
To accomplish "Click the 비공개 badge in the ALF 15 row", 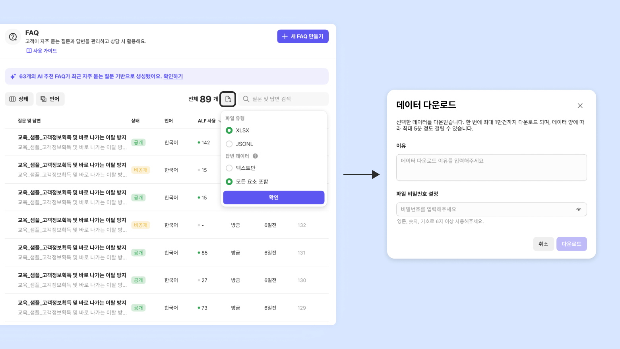I will coord(141,170).
